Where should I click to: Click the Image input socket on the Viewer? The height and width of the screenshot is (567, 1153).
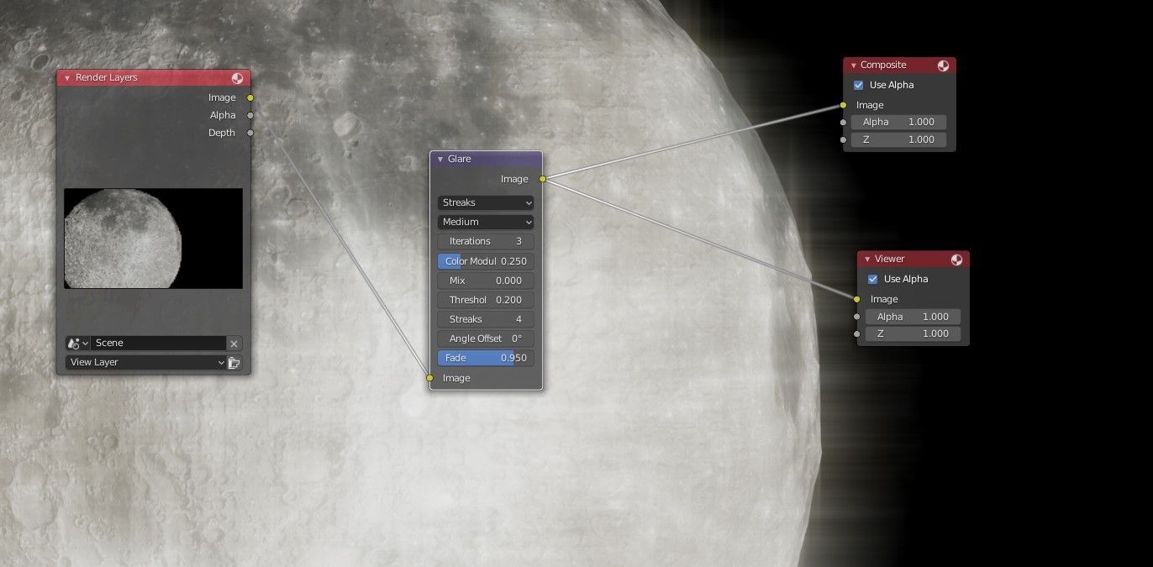856,299
